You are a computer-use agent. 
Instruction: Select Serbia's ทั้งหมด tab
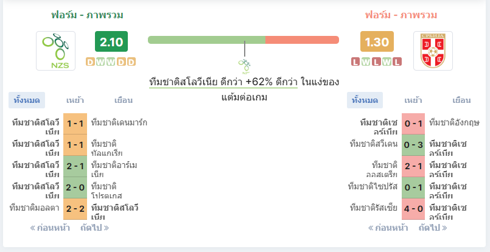[365, 100]
